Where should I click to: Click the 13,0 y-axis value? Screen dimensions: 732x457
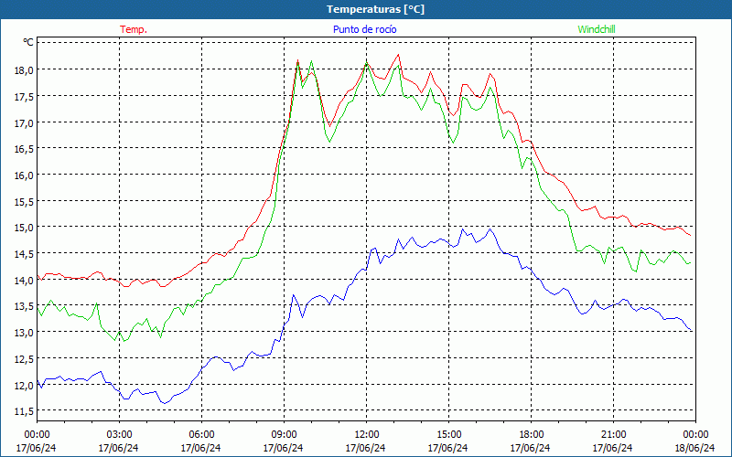[x=26, y=333]
